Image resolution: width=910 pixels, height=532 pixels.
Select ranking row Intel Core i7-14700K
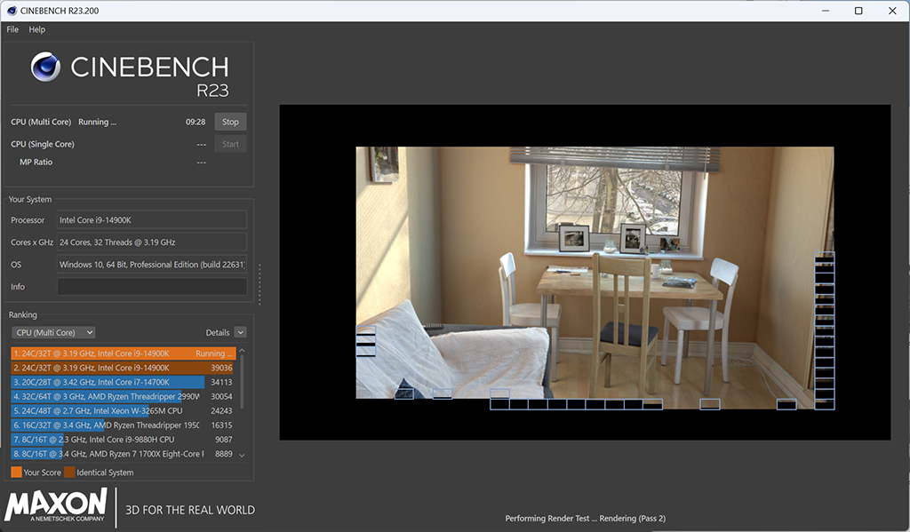coord(123,382)
